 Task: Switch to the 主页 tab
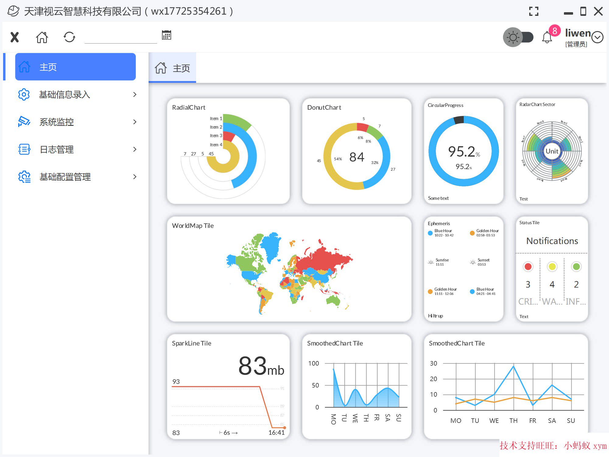pos(172,68)
